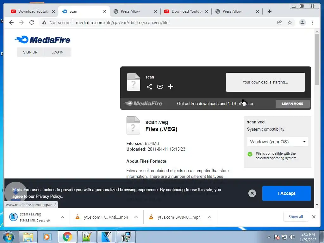Click the address bar URL

point(122,22)
